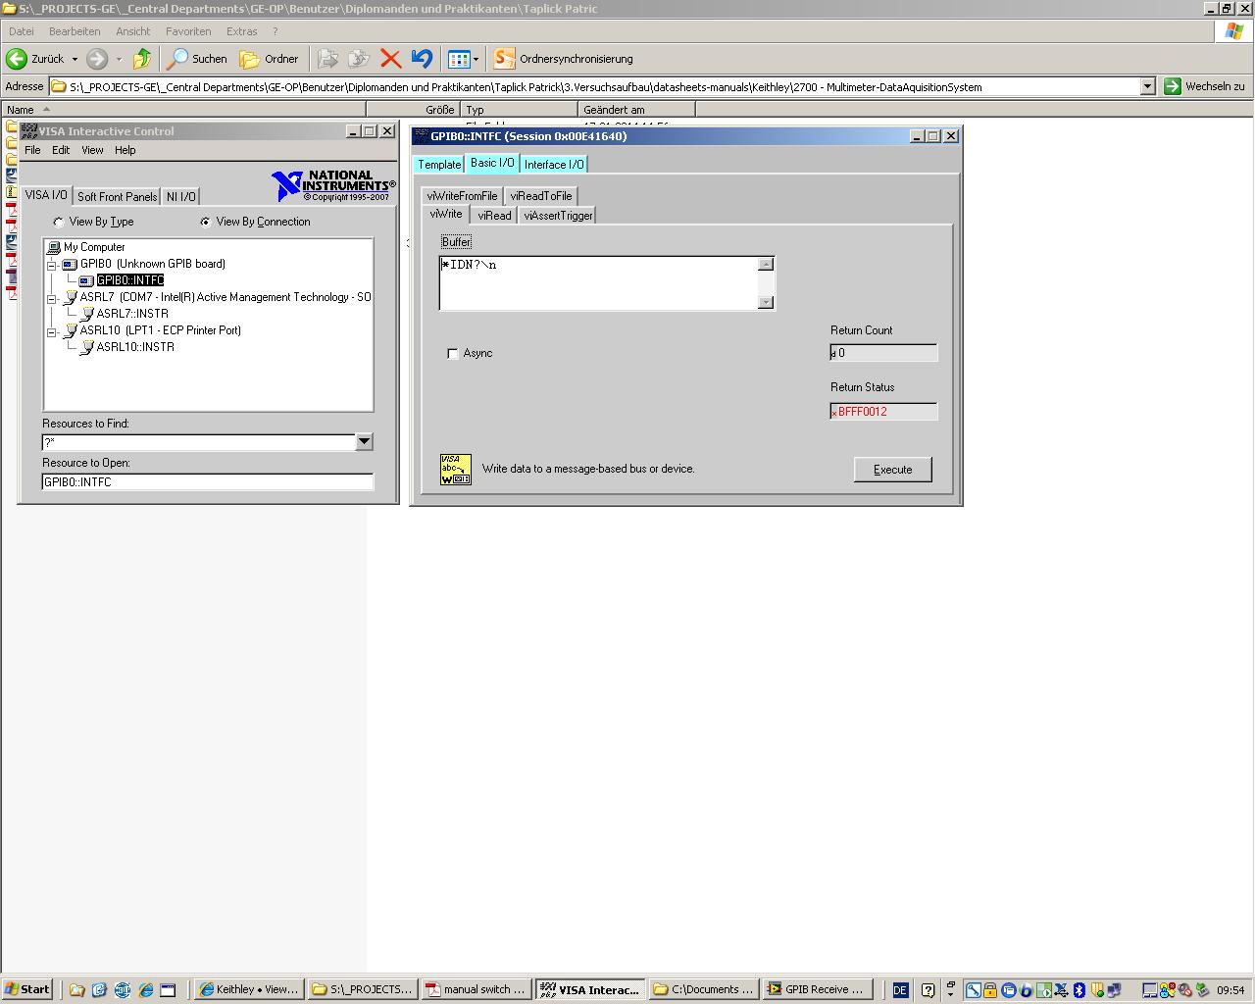The height and width of the screenshot is (1004, 1255).
Task: Open Ordnersynchronisierung from the toolbar
Action: 563,59
